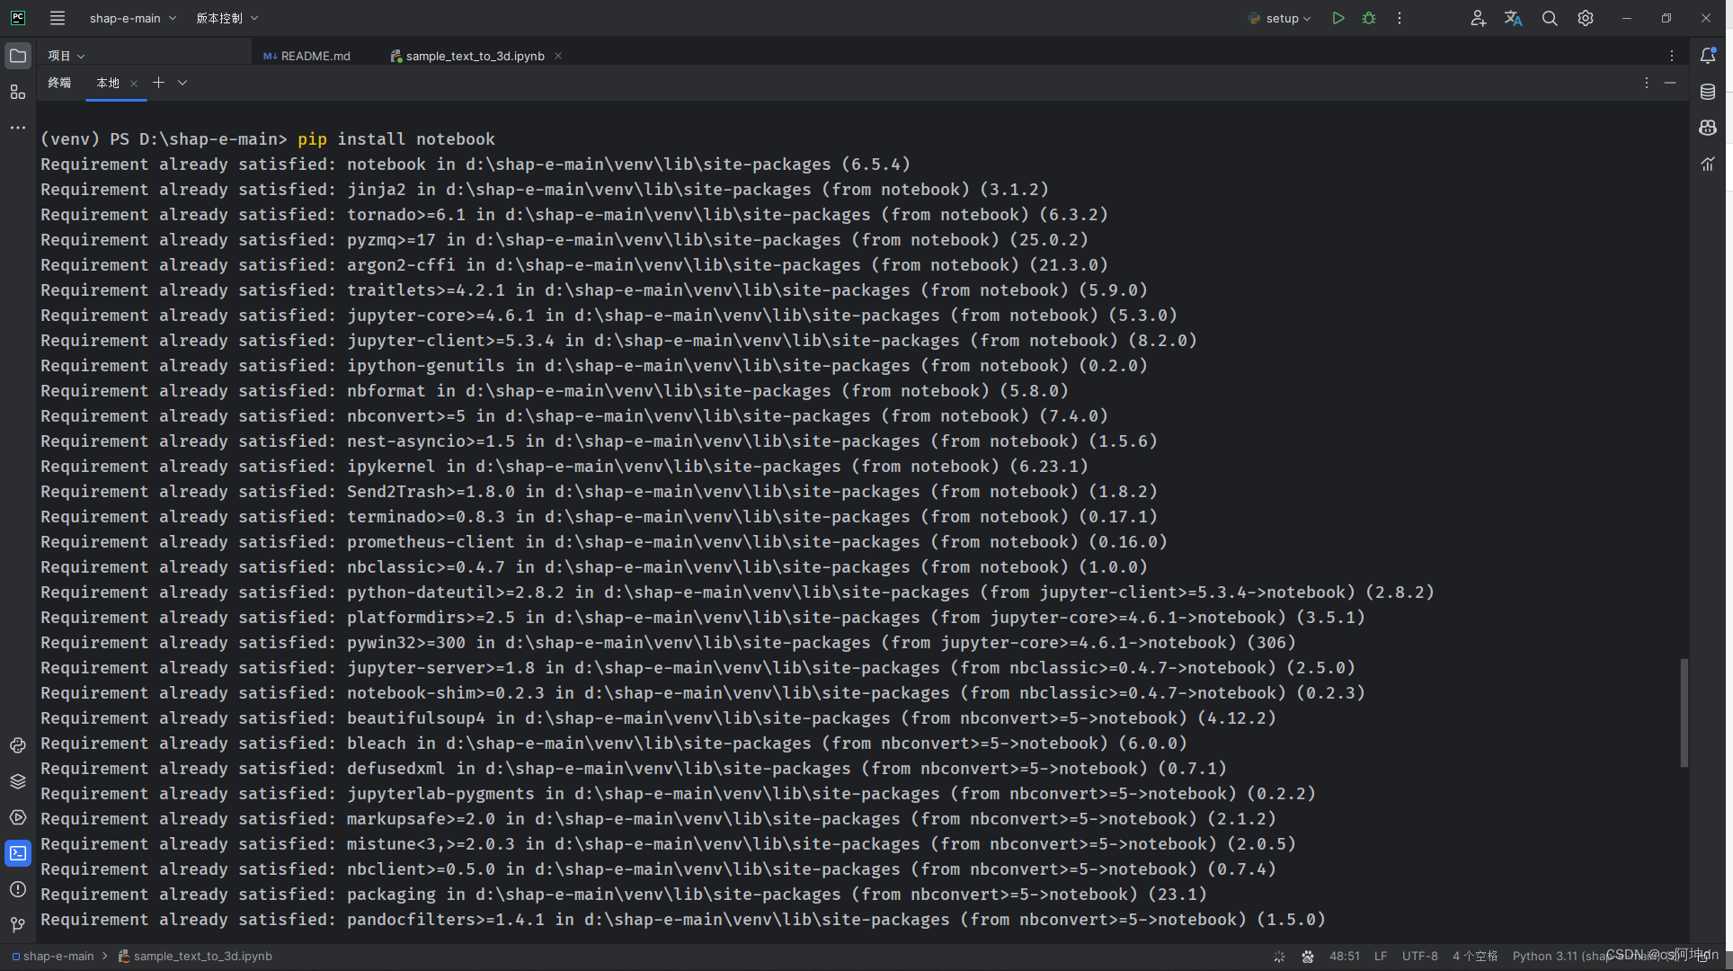Change the LF line separator
The height and width of the screenshot is (971, 1733).
click(1381, 957)
